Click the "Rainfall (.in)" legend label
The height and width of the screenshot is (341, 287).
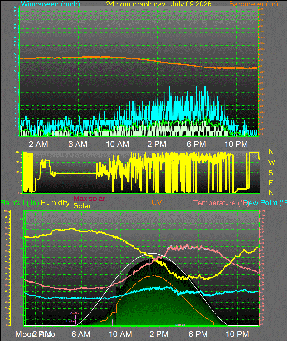(19, 203)
